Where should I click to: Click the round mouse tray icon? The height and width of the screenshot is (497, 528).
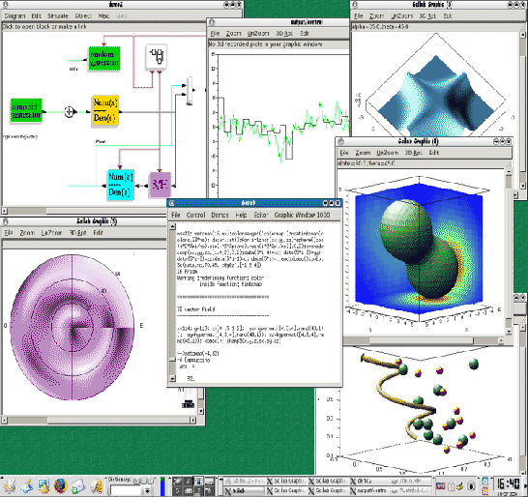[x=472, y=486]
